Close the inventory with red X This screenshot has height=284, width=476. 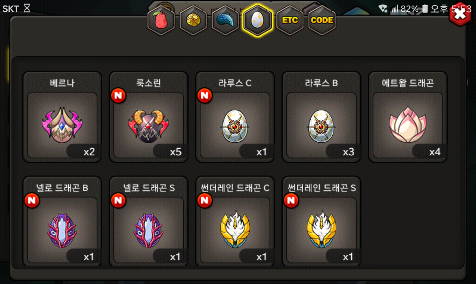tap(461, 15)
